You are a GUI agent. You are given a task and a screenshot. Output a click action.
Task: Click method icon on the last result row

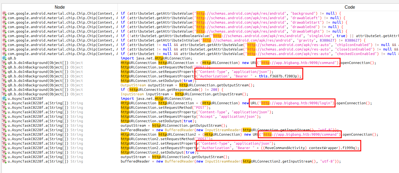point(4,161)
